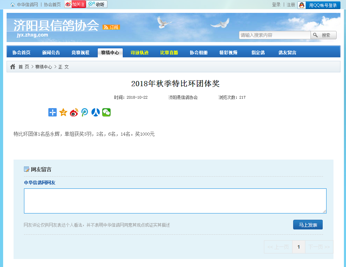Share to Qzone via the star icon
The height and width of the screenshot is (267, 346).
click(63, 112)
